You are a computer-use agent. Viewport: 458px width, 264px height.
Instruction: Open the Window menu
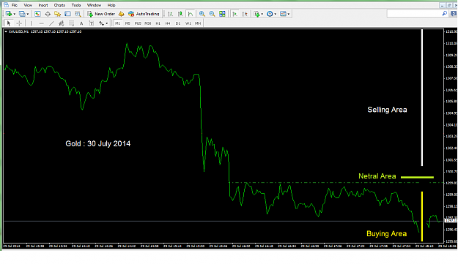pos(94,5)
